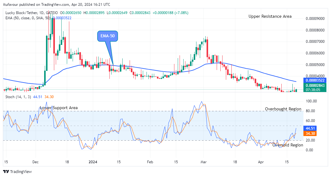Click the L0.00002649 low value in header
Screen dimensions: 331x177
[117, 13]
